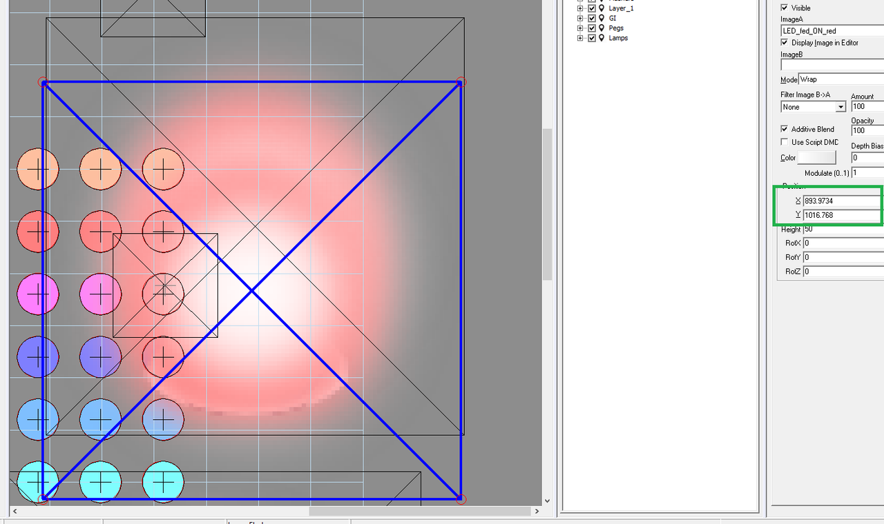Click the canvas horizontal scrollbar thumb

pos(419,511)
